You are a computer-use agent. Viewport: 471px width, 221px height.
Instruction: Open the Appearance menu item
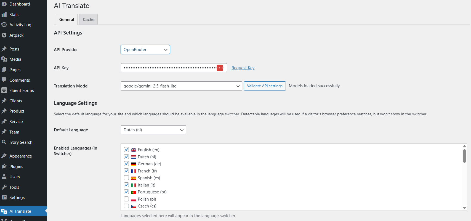coord(20,156)
